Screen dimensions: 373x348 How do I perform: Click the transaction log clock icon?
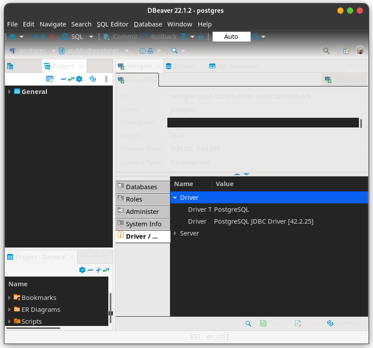coord(255,37)
